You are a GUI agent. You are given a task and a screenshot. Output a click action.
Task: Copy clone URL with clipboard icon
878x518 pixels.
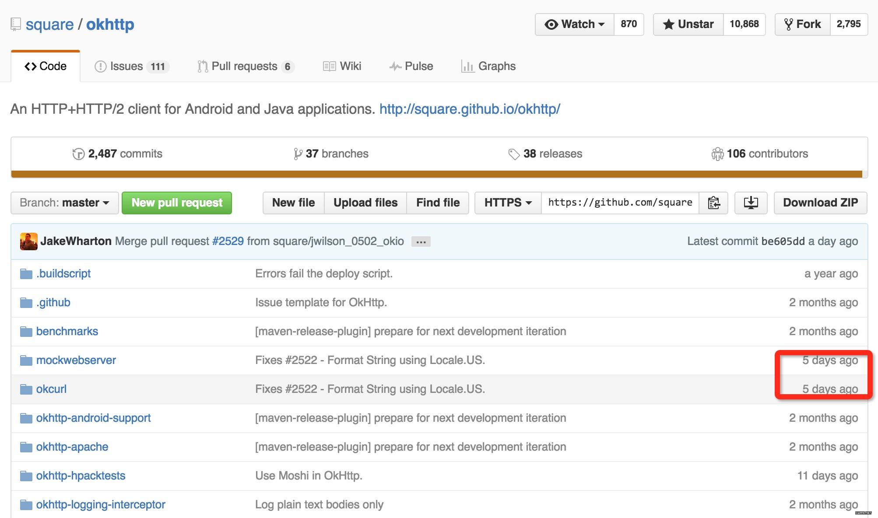713,203
